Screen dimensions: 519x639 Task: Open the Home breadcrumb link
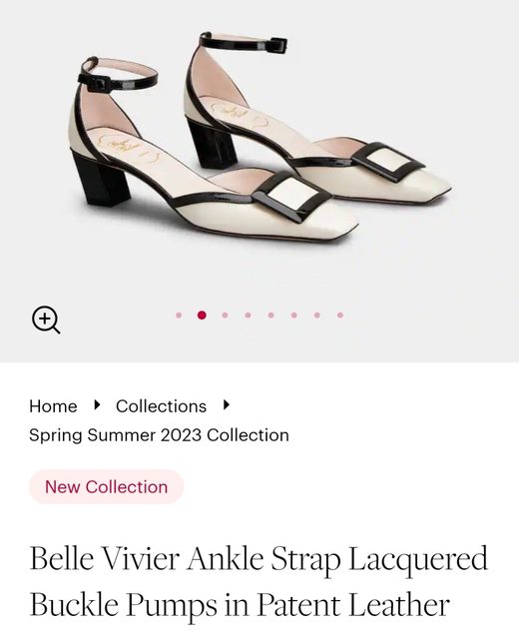pyautogui.click(x=53, y=406)
